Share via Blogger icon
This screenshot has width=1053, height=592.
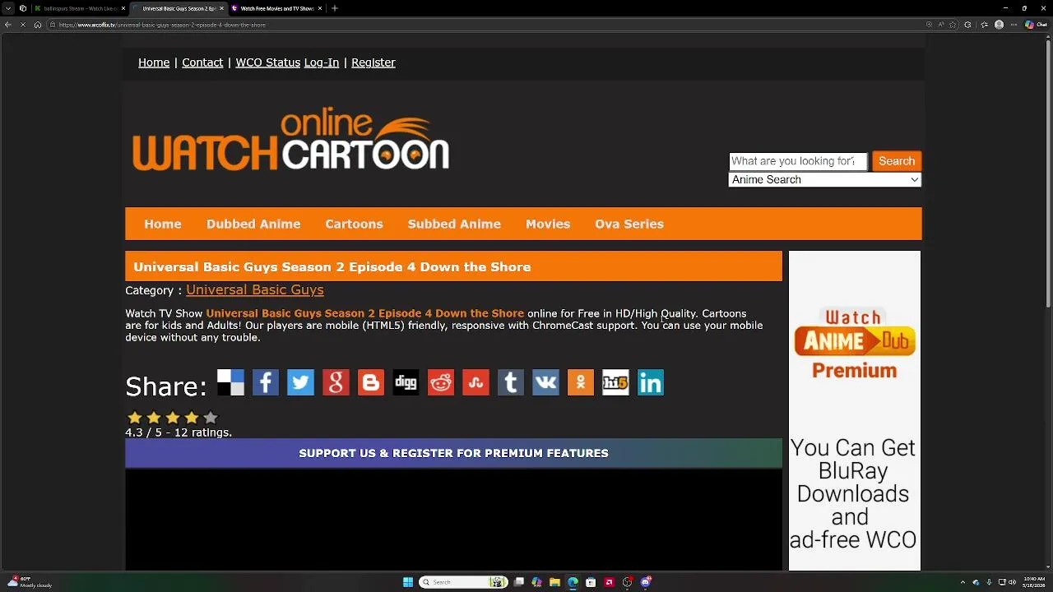point(370,382)
